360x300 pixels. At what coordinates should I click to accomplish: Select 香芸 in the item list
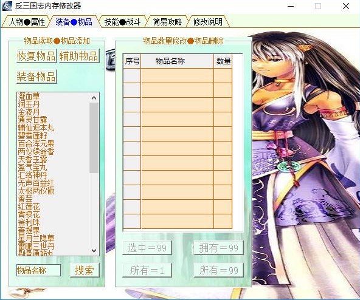tap(26, 199)
